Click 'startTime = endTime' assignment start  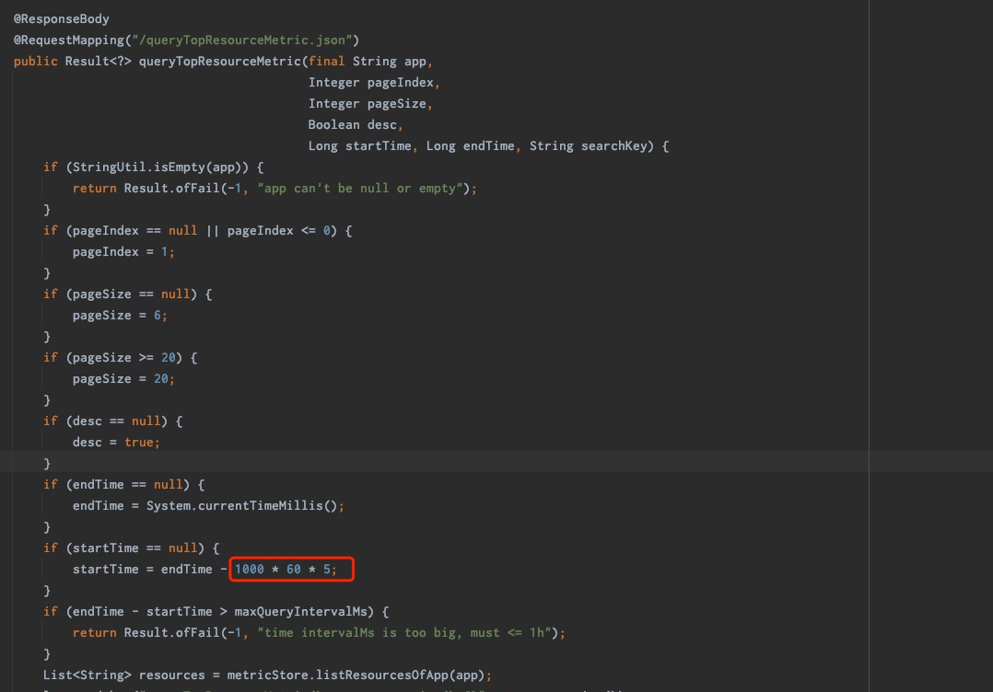(x=143, y=570)
